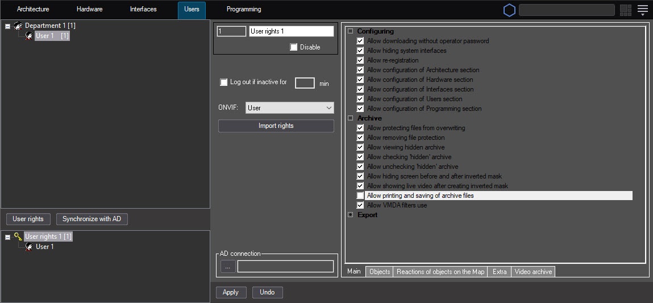The height and width of the screenshot is (303, 653).
Task: Open the Video archive tab
Action: 533,272
